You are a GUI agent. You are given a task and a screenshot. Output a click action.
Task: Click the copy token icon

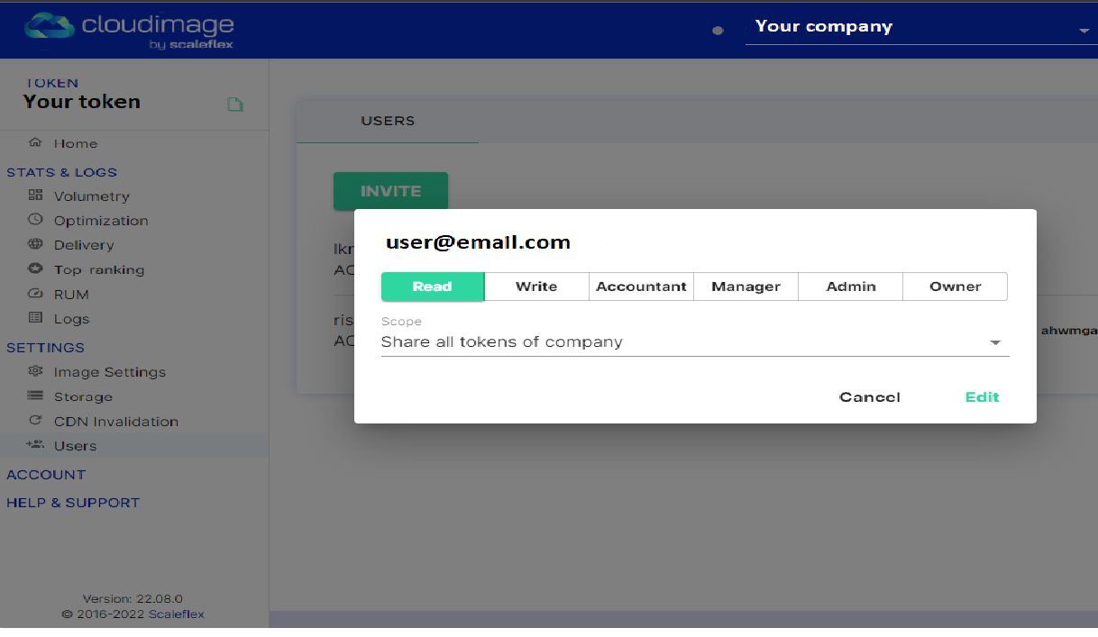coord(234,105)
